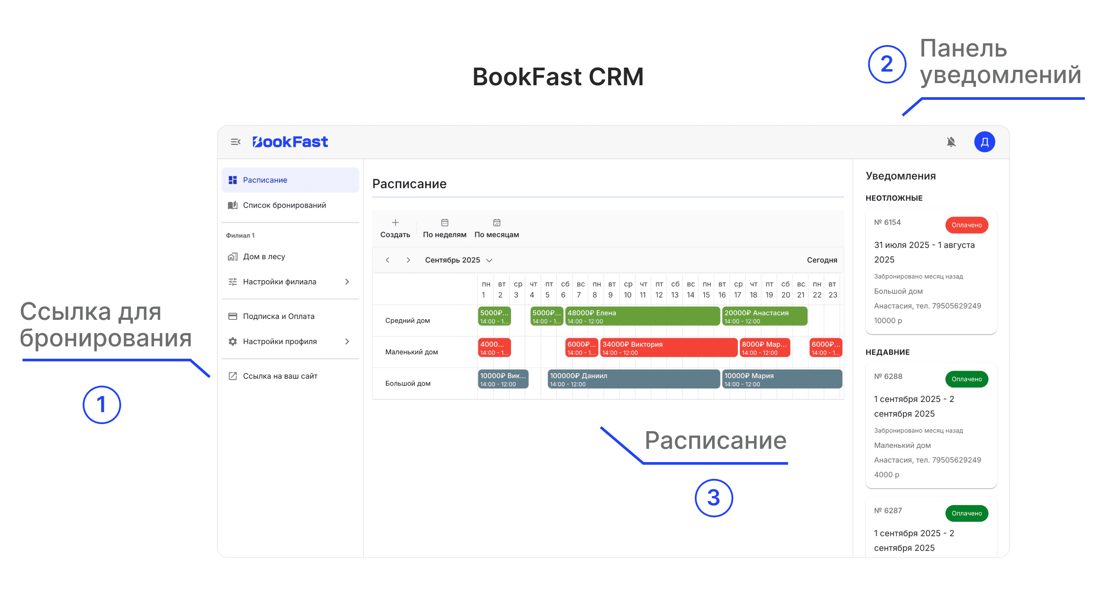Open green 48000₽ Елена booking block
The width and height of the screenshot is (1105, 603).
[642, 316]
